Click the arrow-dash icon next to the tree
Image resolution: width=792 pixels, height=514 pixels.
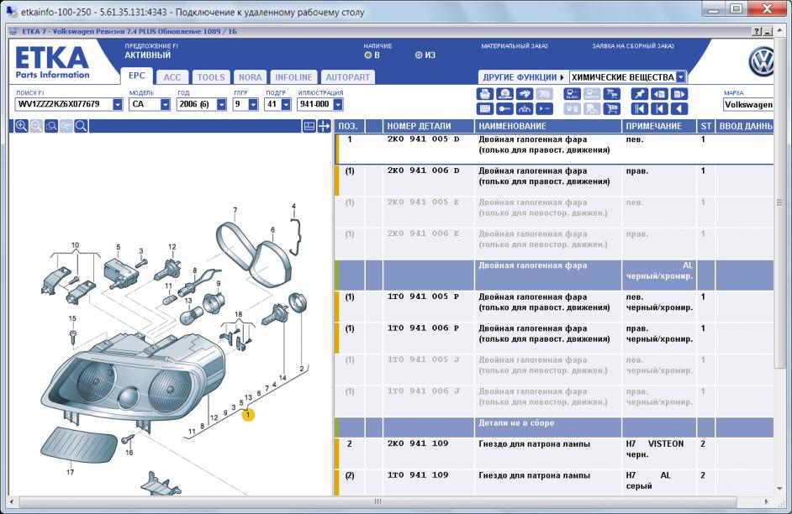coord(544,108)
